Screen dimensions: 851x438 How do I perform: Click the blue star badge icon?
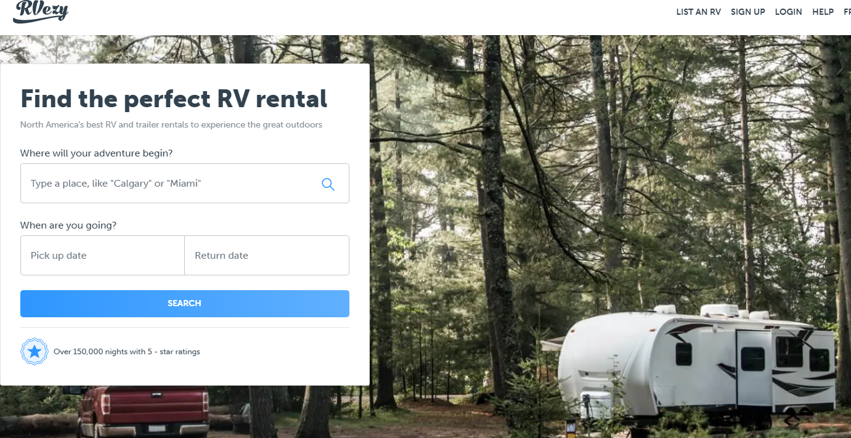pyautogui.click(x=35, y=352)
